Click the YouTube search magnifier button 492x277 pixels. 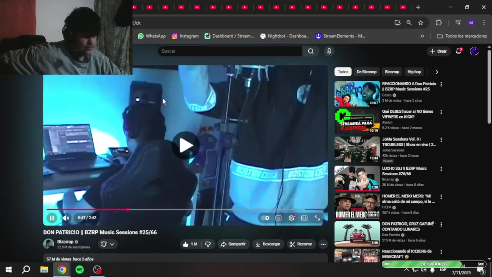click(311, 51)
